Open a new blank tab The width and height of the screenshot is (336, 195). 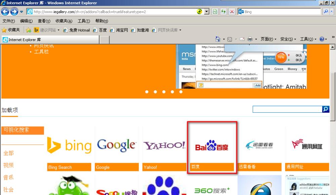click(105, 40)
